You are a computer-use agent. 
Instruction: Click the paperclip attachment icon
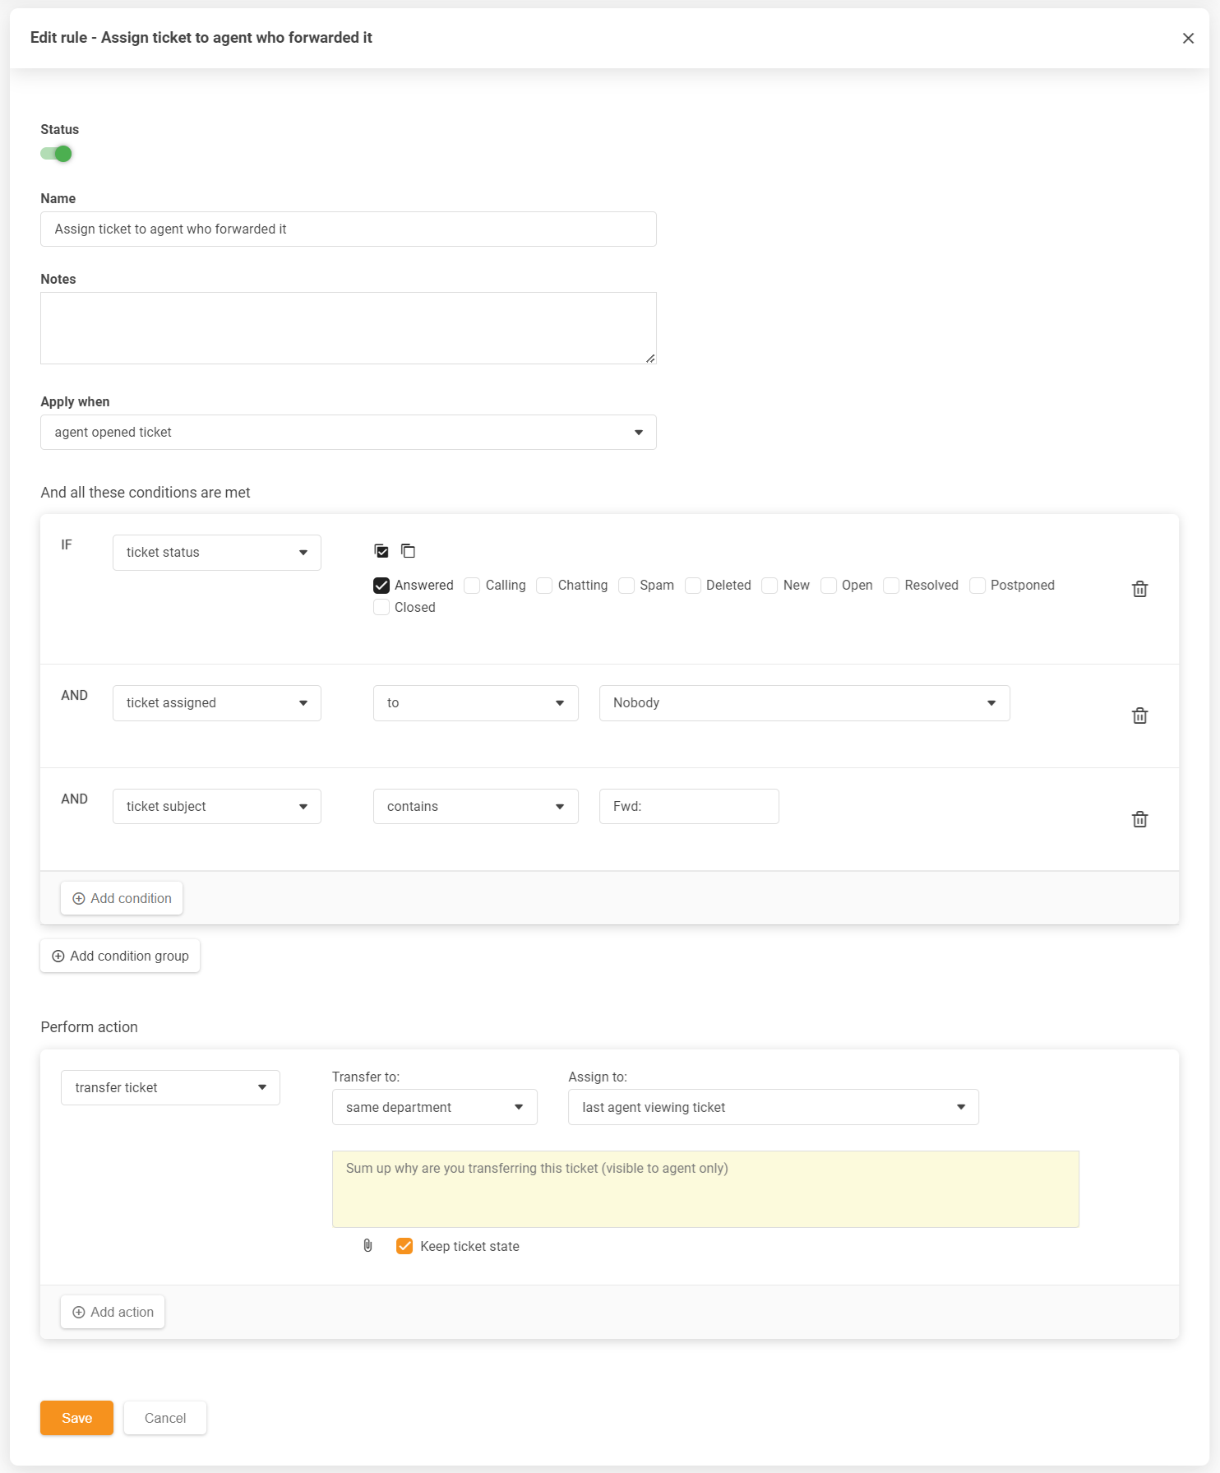pyautogui.click(x=367, y=1246)
